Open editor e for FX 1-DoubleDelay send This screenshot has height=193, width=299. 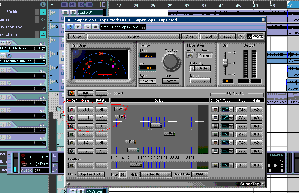click(x=9, y=43)
